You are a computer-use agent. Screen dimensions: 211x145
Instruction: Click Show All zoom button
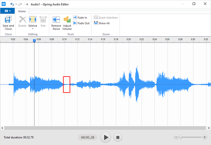coord(102,23)
